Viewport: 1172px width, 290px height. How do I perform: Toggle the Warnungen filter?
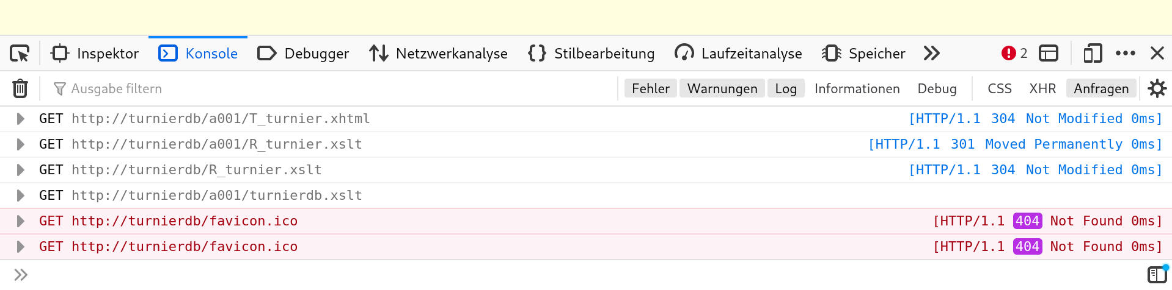[722, 88]
